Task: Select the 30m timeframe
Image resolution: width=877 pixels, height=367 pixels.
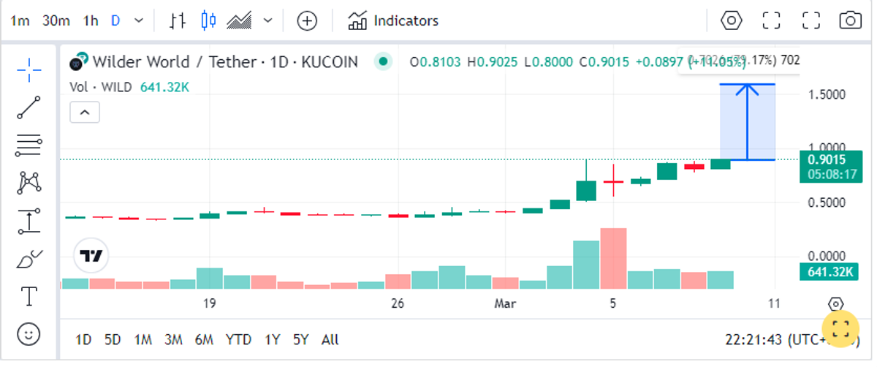Action: [56, 21]
